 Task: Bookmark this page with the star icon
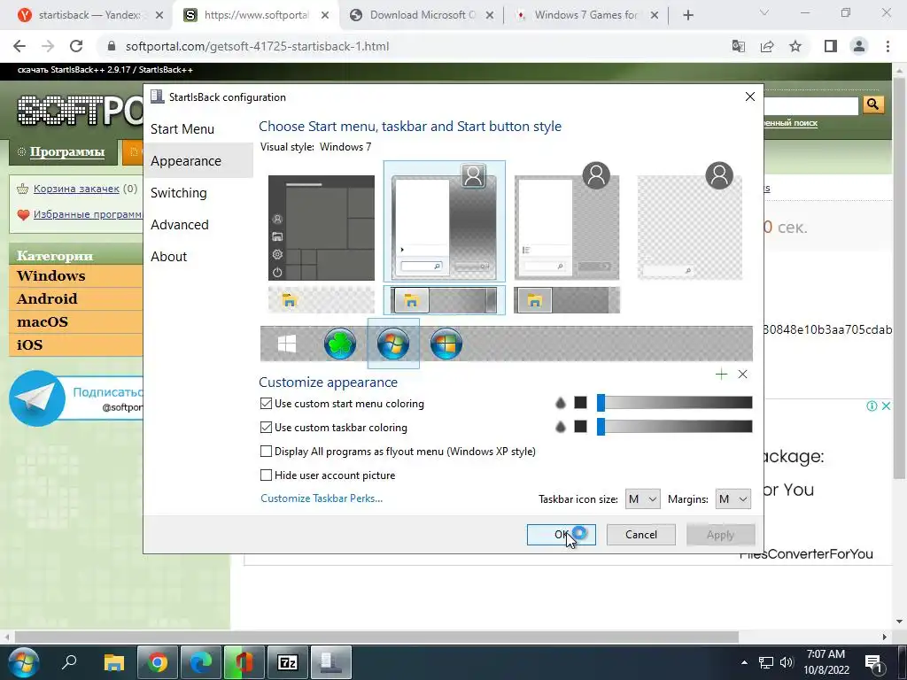[x=795, y=46]
